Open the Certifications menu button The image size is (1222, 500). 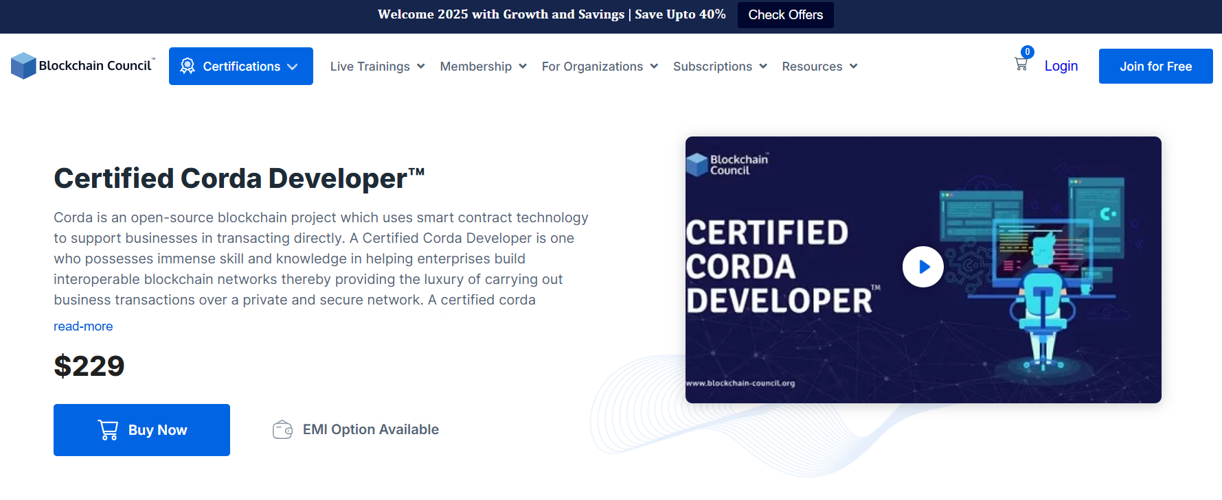[241, 66]
